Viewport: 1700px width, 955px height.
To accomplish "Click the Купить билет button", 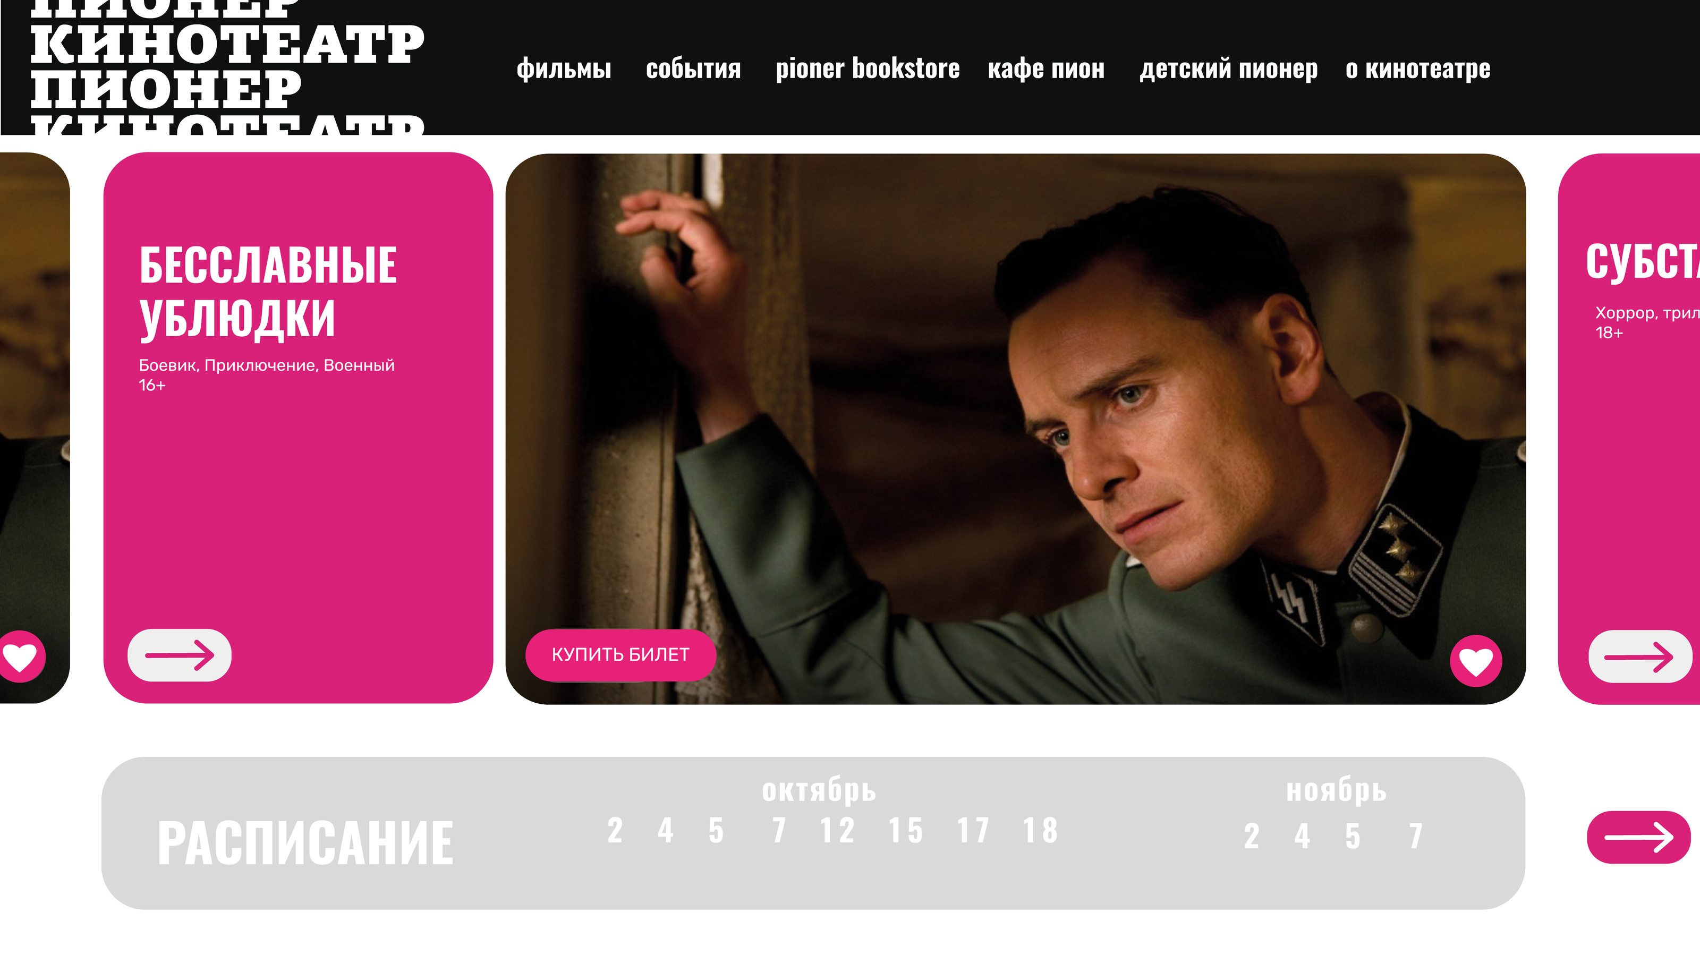I will tap(620, 655).
